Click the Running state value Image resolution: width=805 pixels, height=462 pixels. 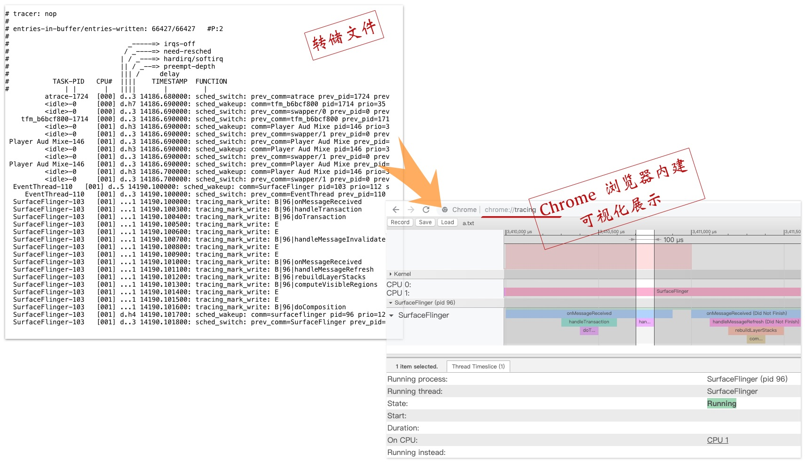pos(722,404)
